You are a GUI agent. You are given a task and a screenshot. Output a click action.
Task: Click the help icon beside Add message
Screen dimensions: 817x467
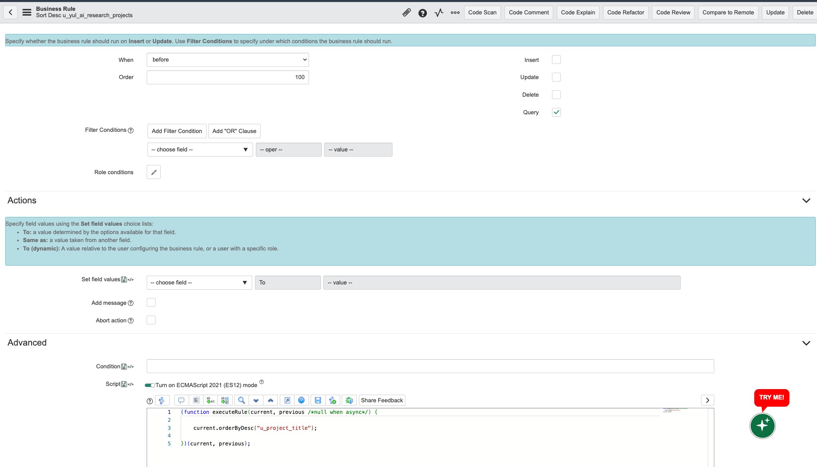(131, 303)
